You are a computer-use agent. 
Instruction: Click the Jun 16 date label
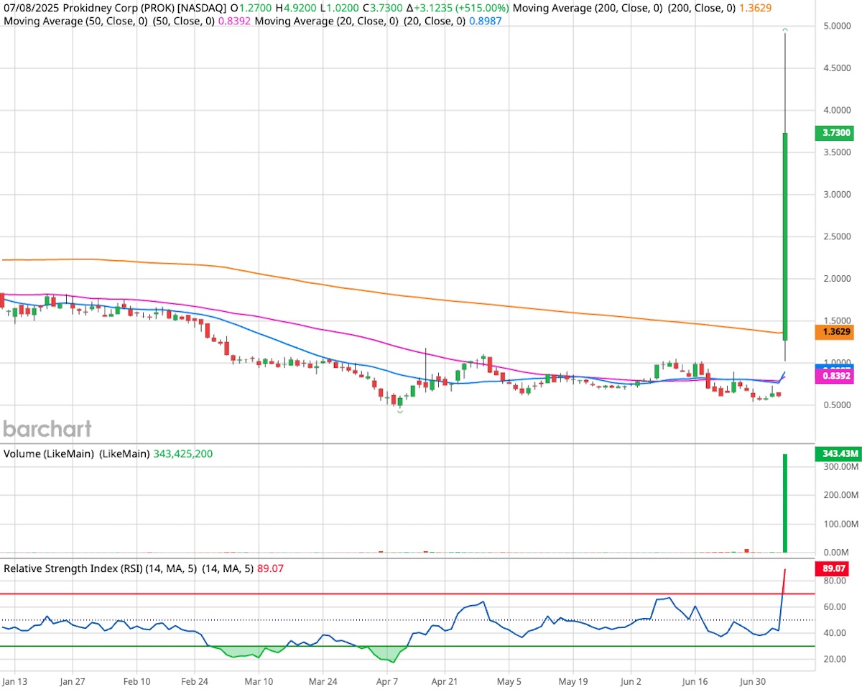pos(695,681)
